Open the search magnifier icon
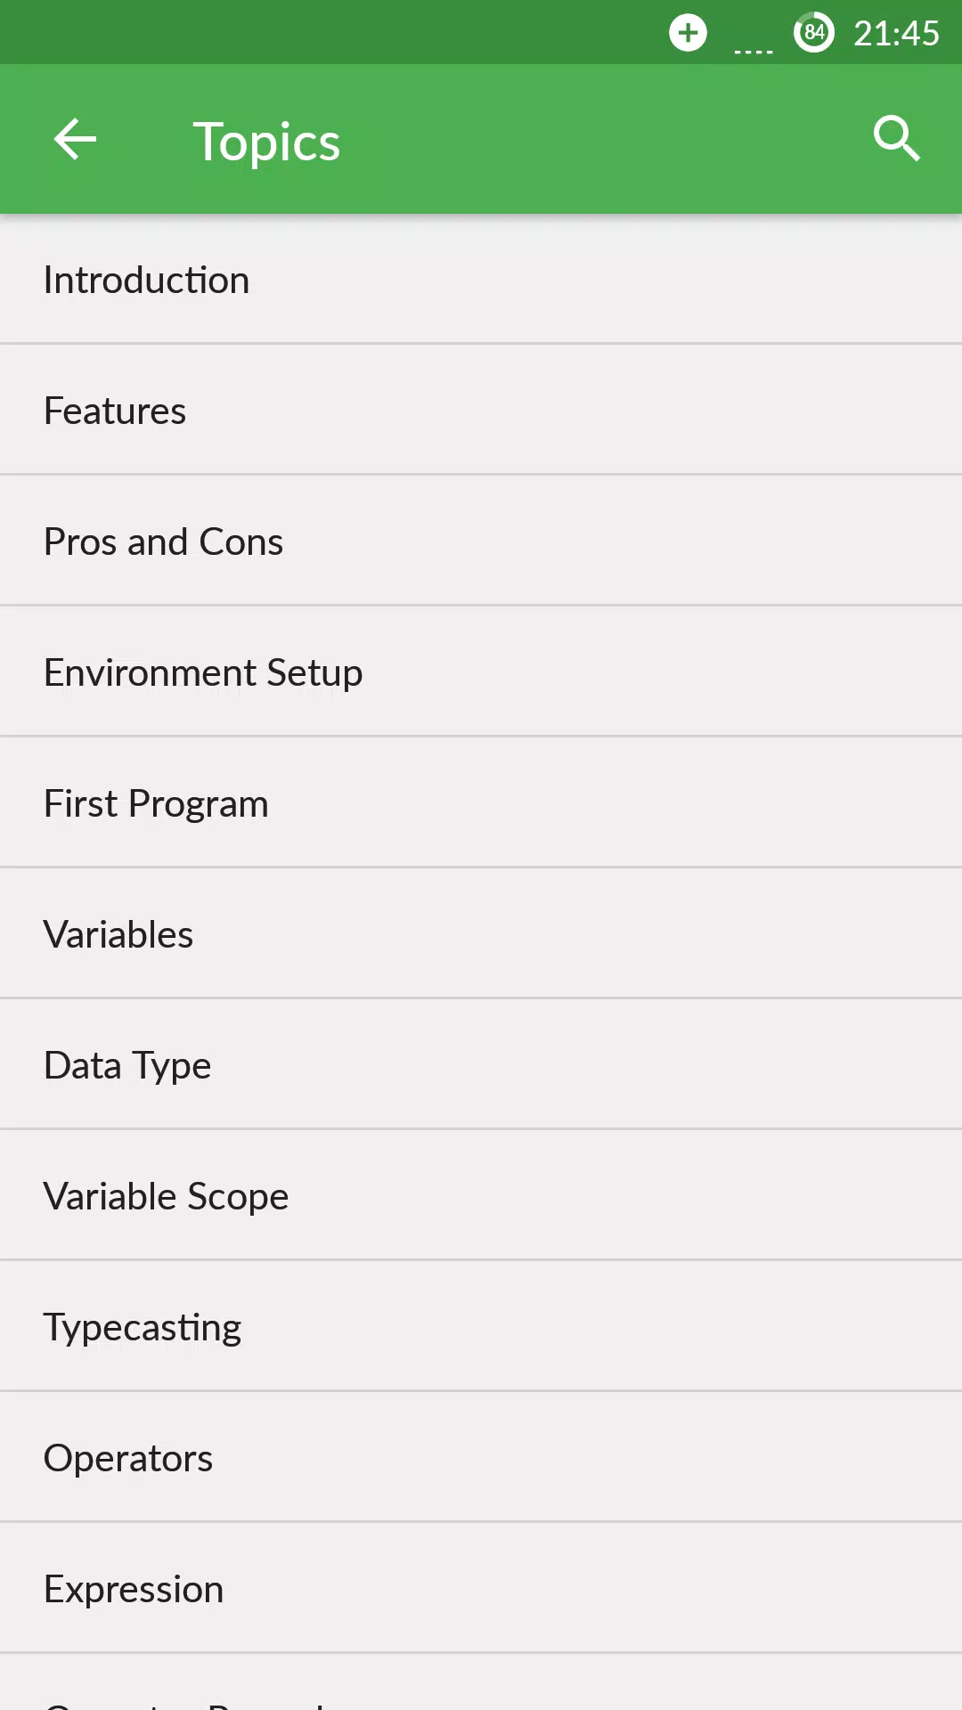The width and height of the screenshot is (962, 1710). [x=896, y=139]
